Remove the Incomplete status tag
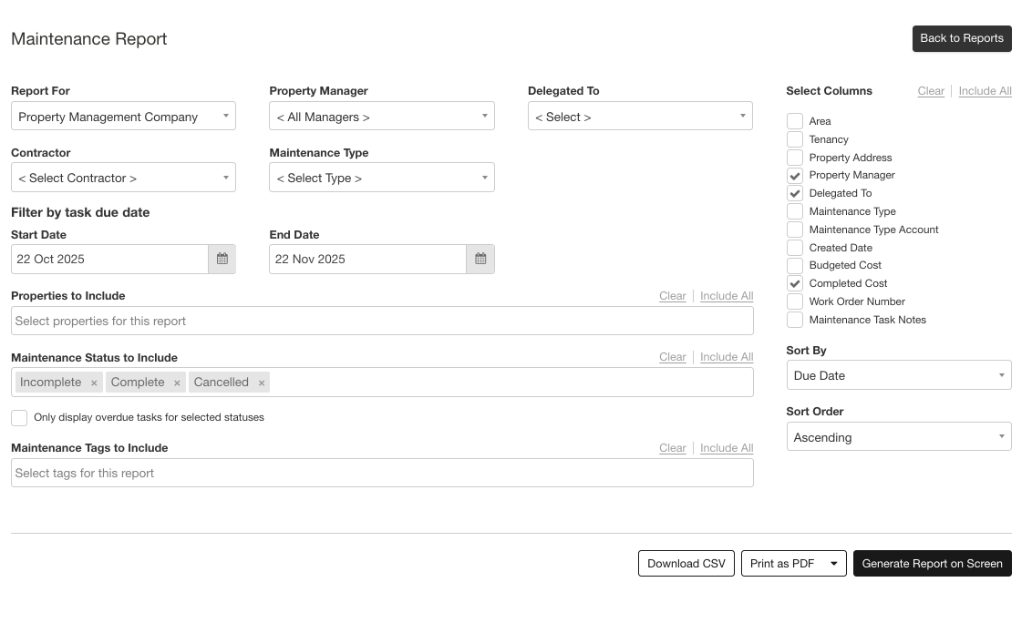Screen dimensions: 1032x623 pyautogui.click(x=94, y=383)
